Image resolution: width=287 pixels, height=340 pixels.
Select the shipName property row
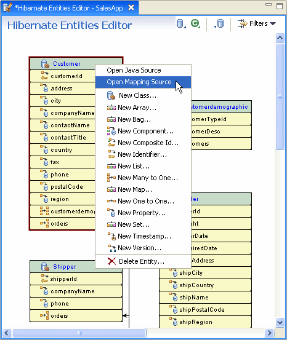(x=205, y=298)
